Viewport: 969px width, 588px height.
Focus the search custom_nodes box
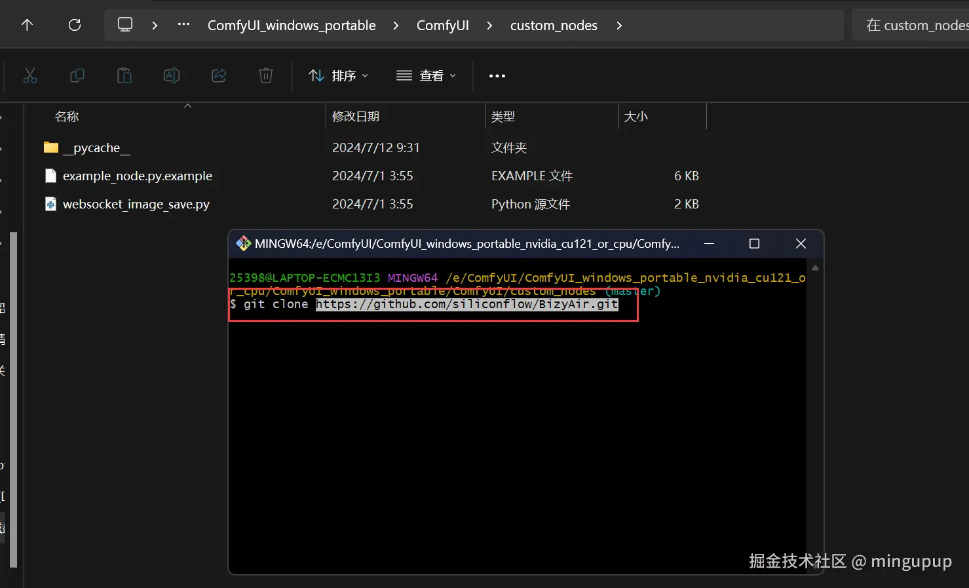[x=911, y=25]
